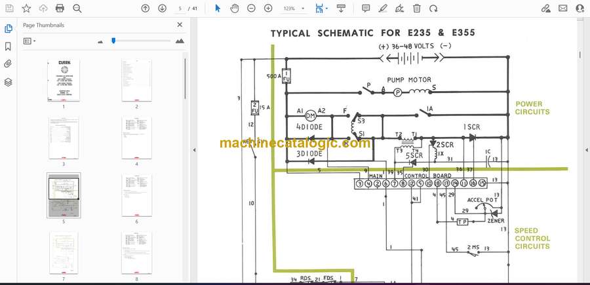This screenshot has width=590, height=285.
Task: Choose the selection arrow tool
Action: tap(218, 9)
